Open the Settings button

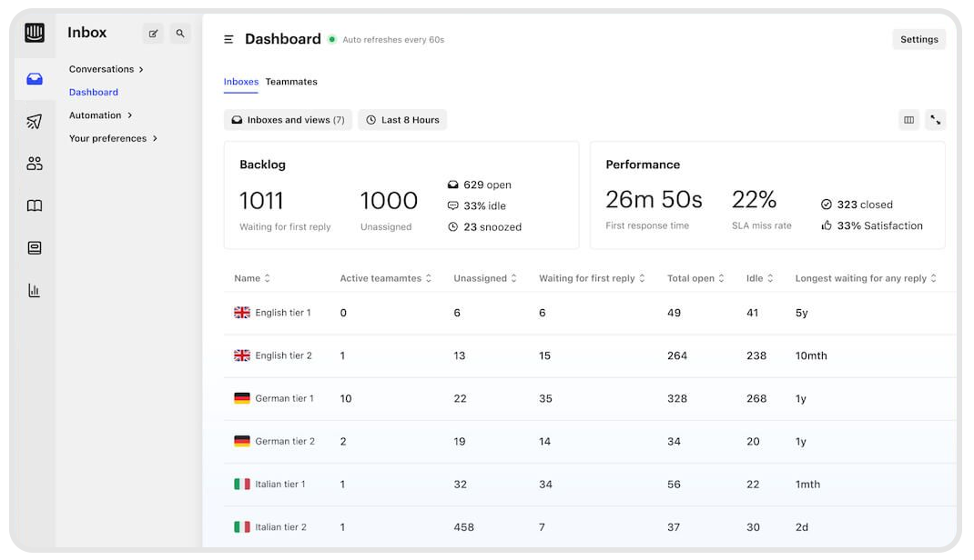(x=919, y=39)
